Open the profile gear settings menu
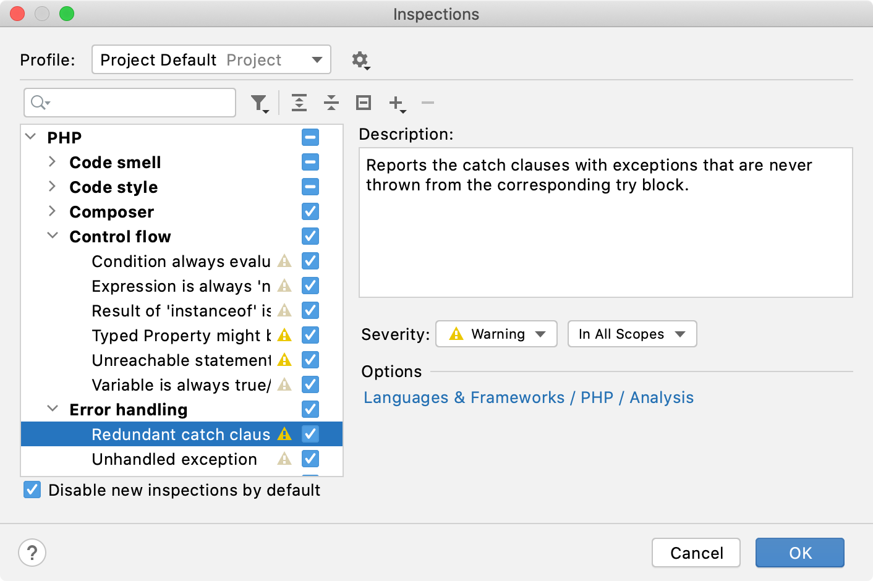 360,60
